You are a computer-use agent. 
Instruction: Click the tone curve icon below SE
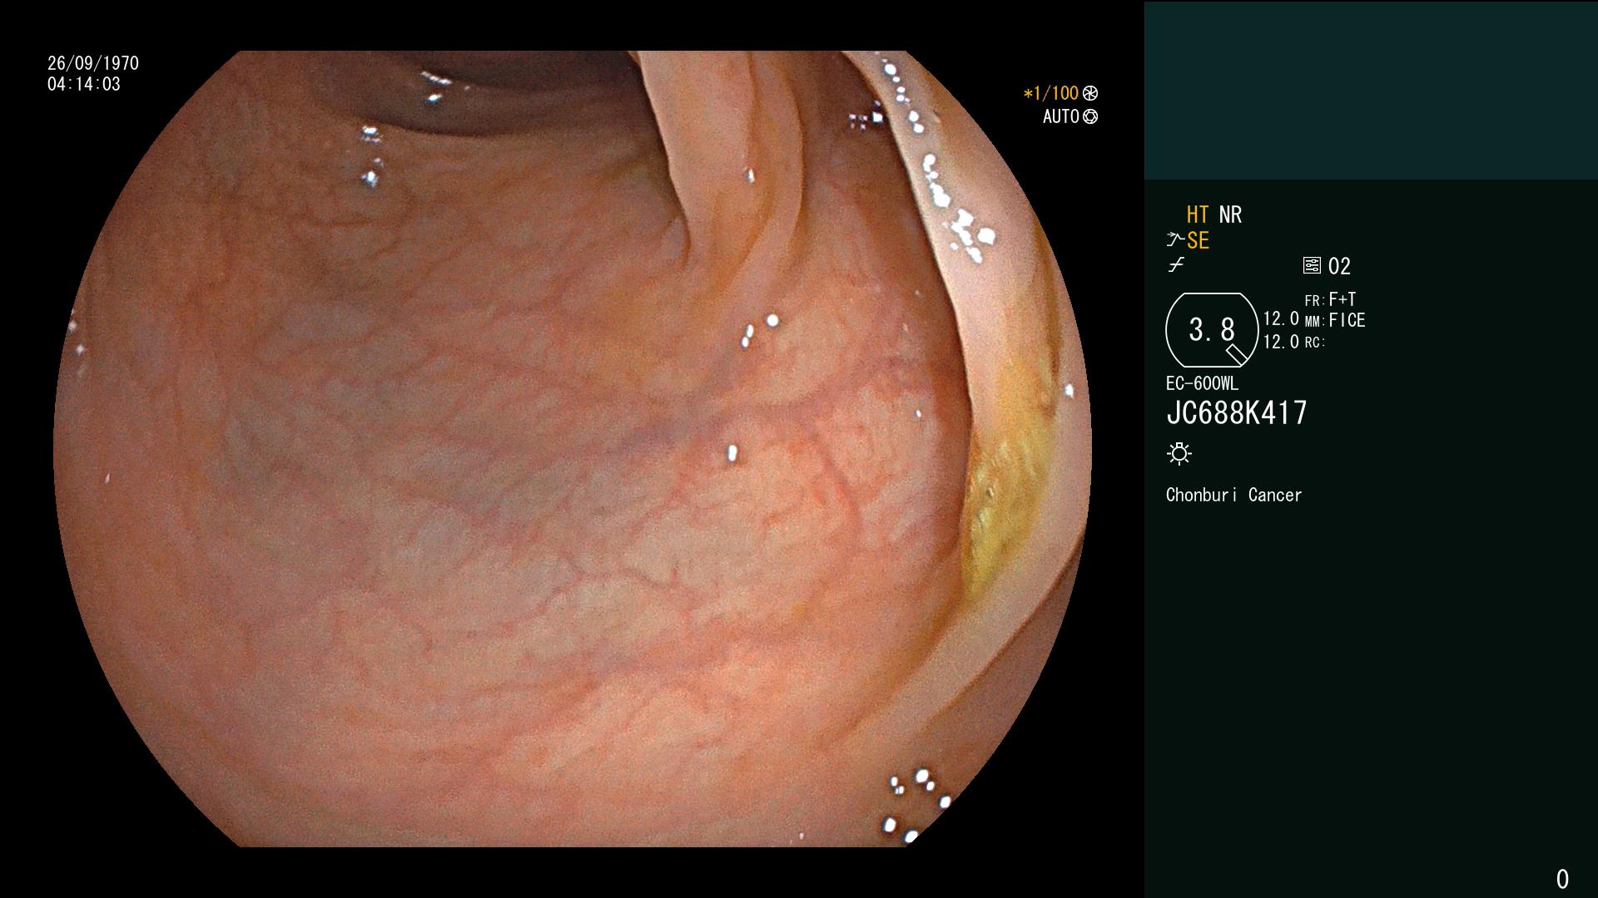point(1175,265)
